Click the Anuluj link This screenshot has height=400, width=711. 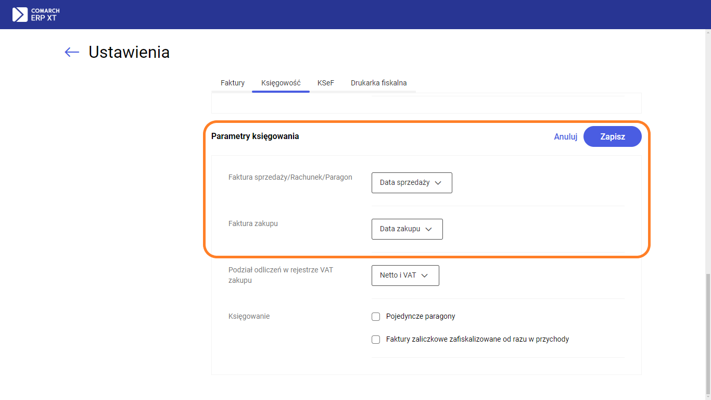pyautogui.click(x=566, y=137)
